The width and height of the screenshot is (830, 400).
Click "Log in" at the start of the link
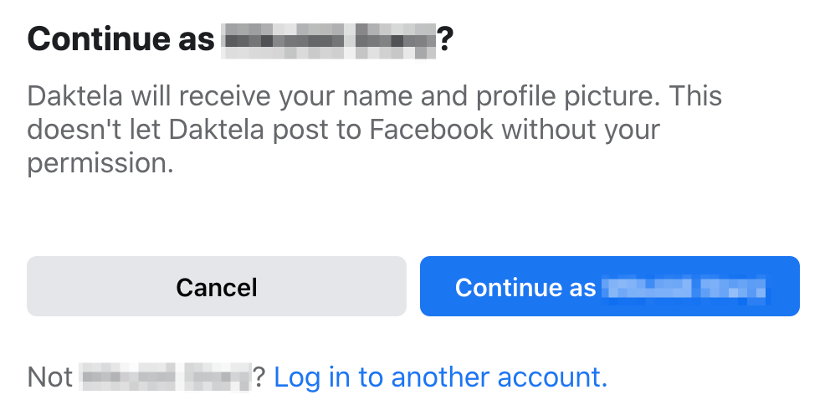point(311,377)
